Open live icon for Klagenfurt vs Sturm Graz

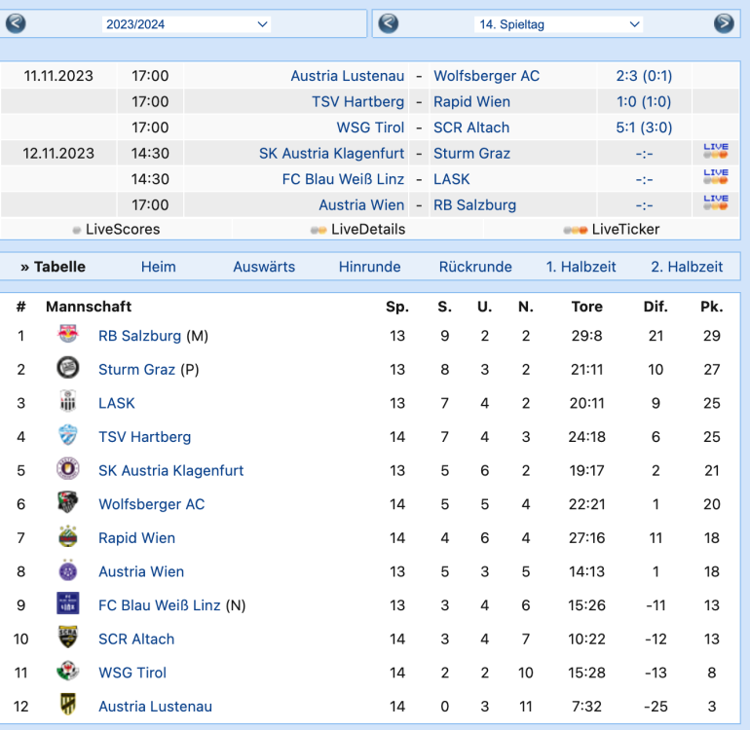[x=715, y=153]
